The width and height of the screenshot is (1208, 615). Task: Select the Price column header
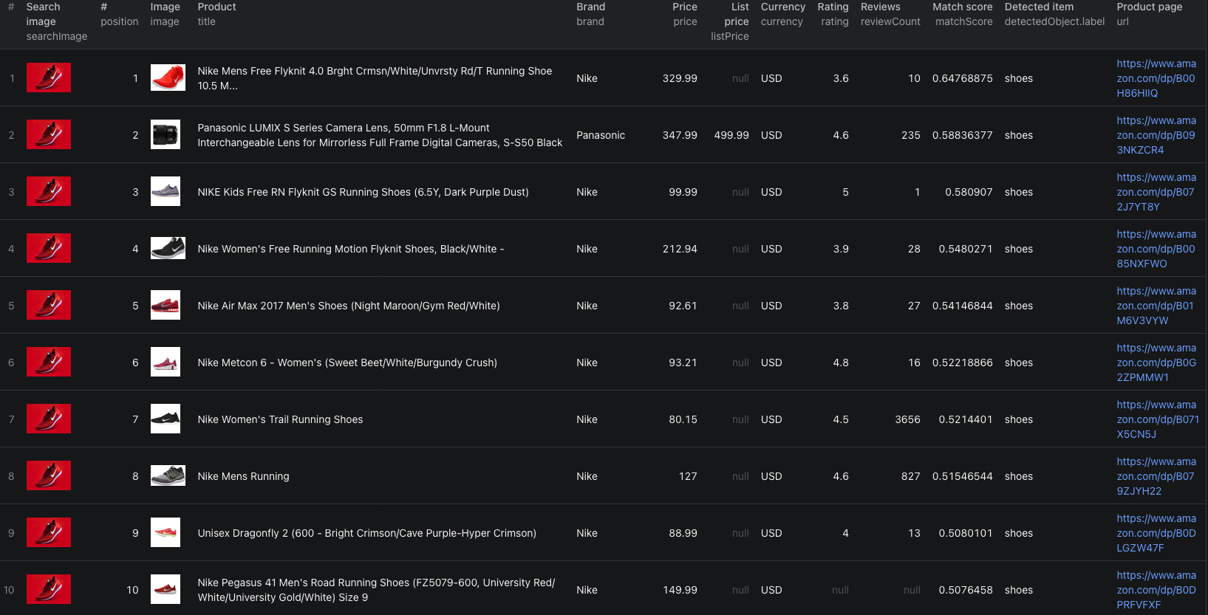tap(685, 14)
